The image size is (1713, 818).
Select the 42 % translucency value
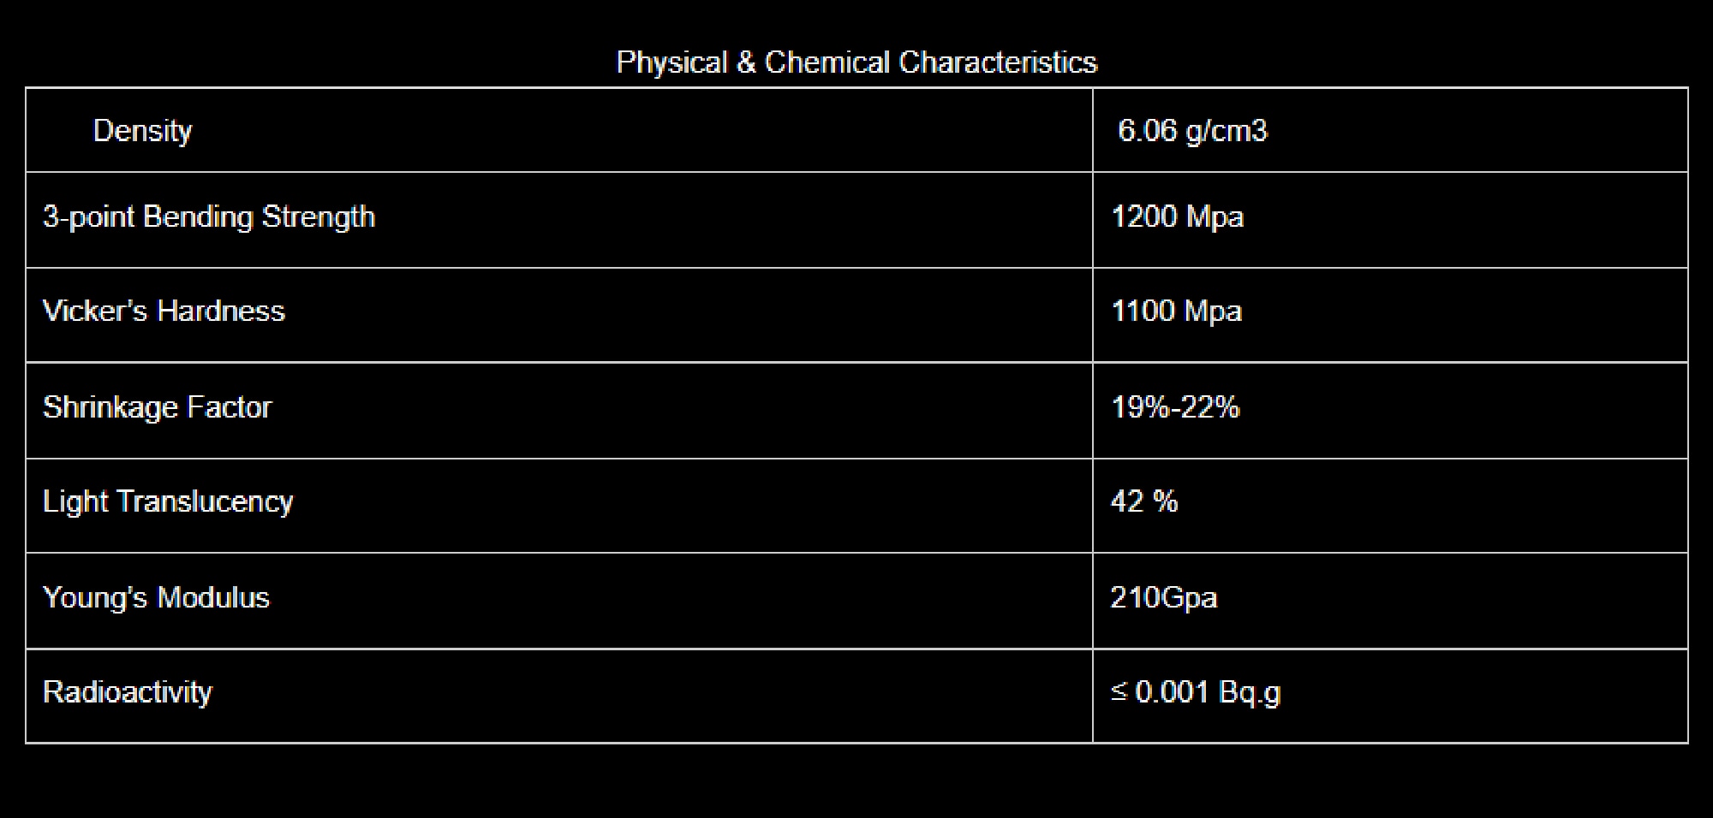(x=1143, y=501)
